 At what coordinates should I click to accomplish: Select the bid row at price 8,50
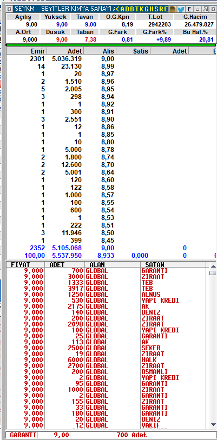point(111,233)
